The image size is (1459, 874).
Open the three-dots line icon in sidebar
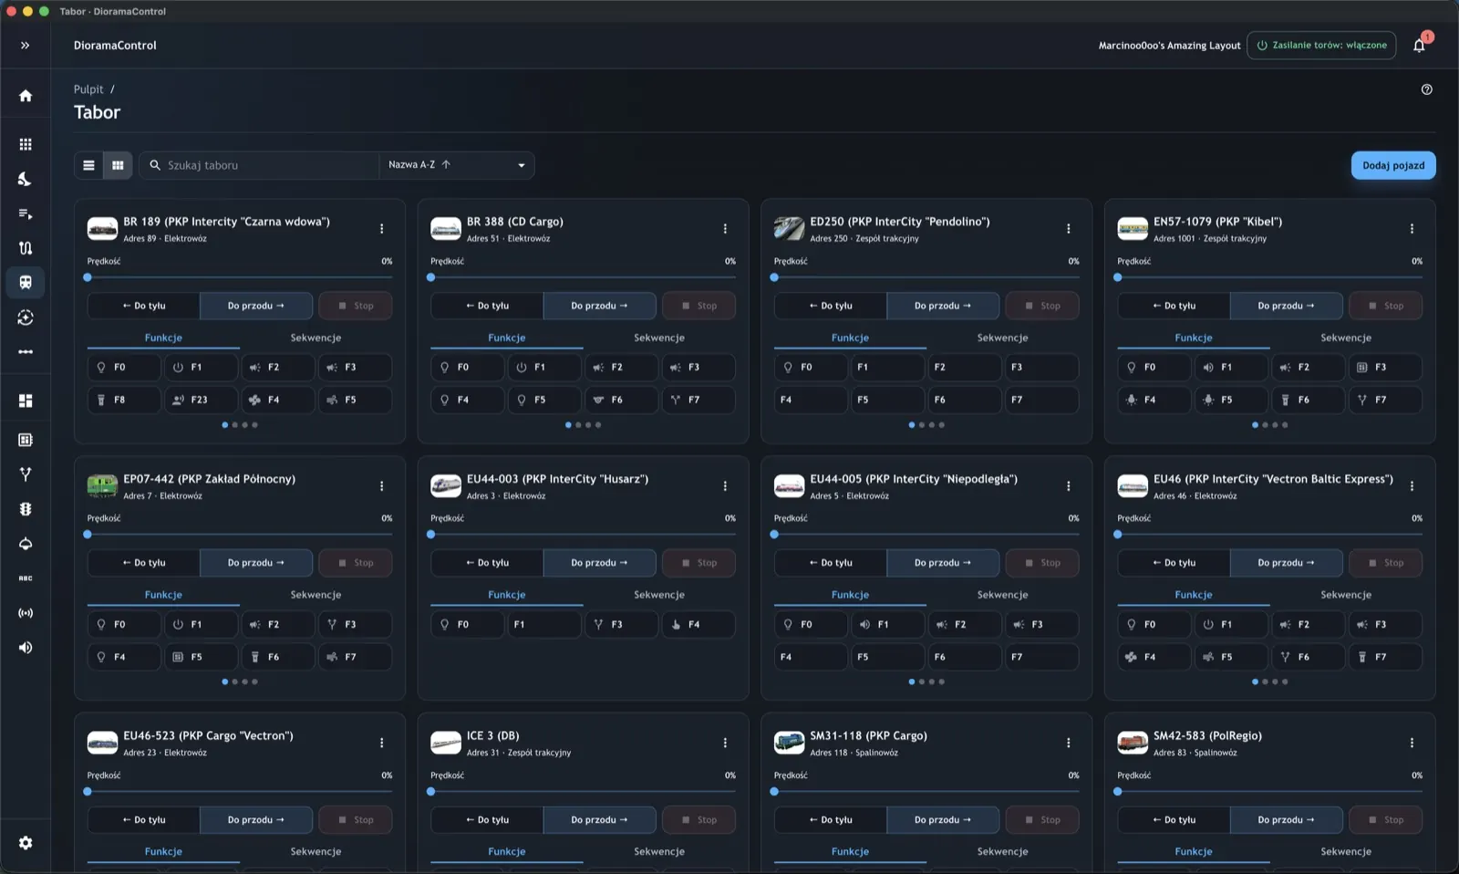click(x=26, y=352)
